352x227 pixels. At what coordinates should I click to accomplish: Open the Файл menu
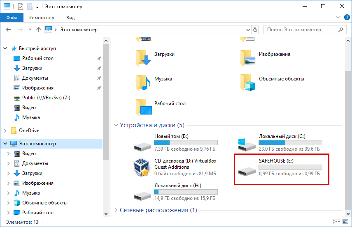click(x=12, y=18)
